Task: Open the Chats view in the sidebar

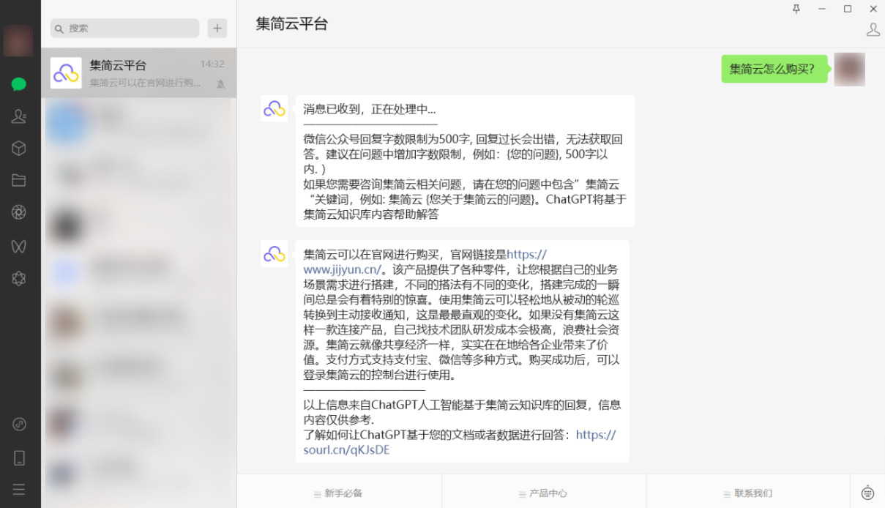Action: [x=19, y=83]
